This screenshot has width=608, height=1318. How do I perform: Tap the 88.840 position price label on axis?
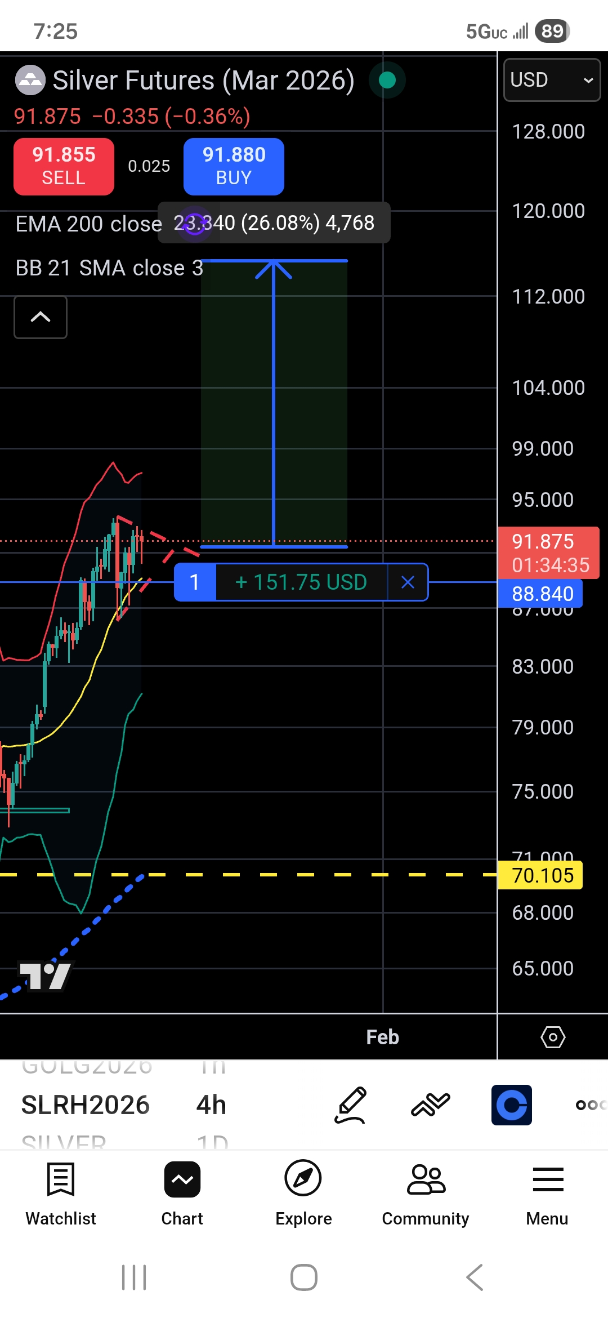540,594
